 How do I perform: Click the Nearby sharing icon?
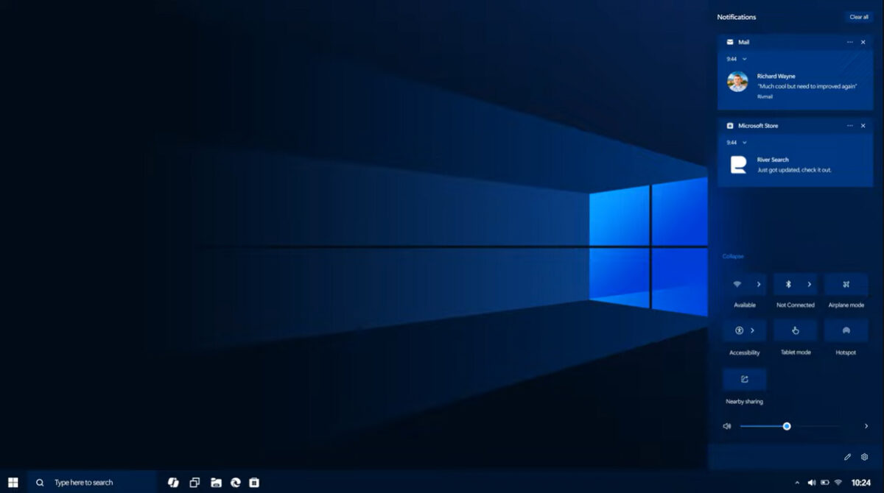coord(744,379)
